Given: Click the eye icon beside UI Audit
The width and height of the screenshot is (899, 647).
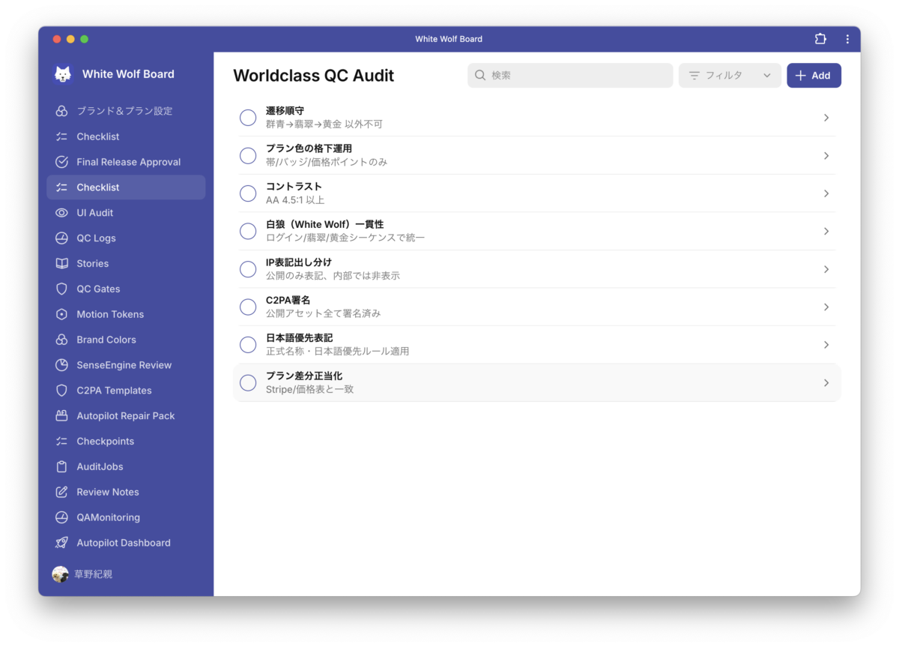Looking at the screenshot, I should [x=62, y=213].
